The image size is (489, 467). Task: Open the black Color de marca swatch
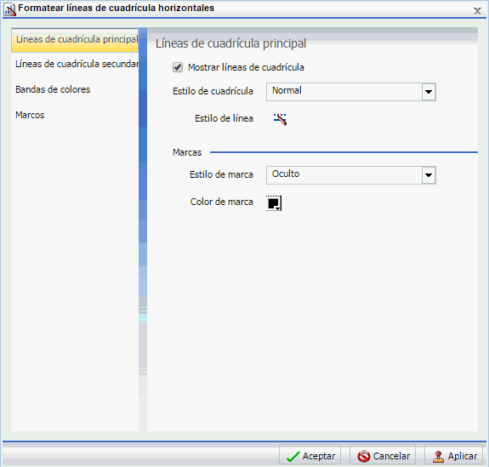pos(274,203)
